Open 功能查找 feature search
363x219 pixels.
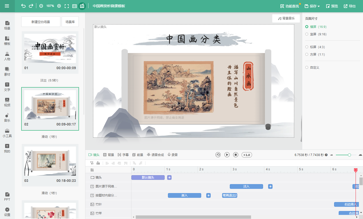click(x=290, y=6)
